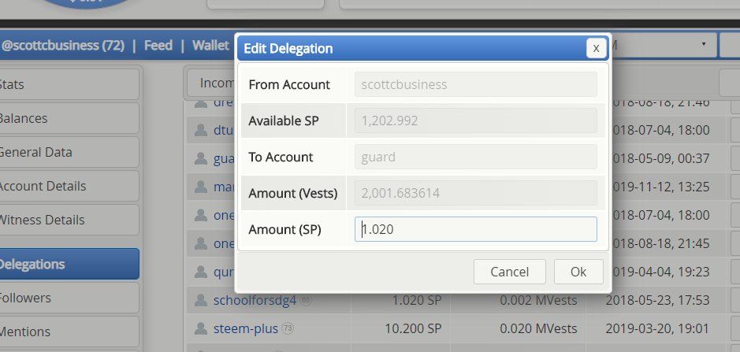Open the Wallet link
This screenshot has width=740, height=352.
tap(210, 45)
